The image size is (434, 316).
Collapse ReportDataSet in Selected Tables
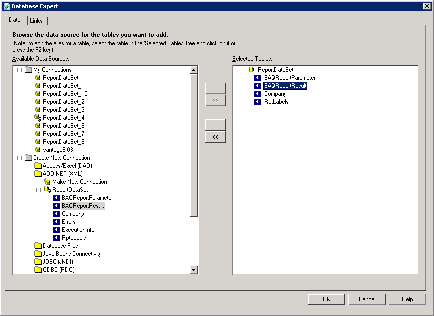coord(239,70)
